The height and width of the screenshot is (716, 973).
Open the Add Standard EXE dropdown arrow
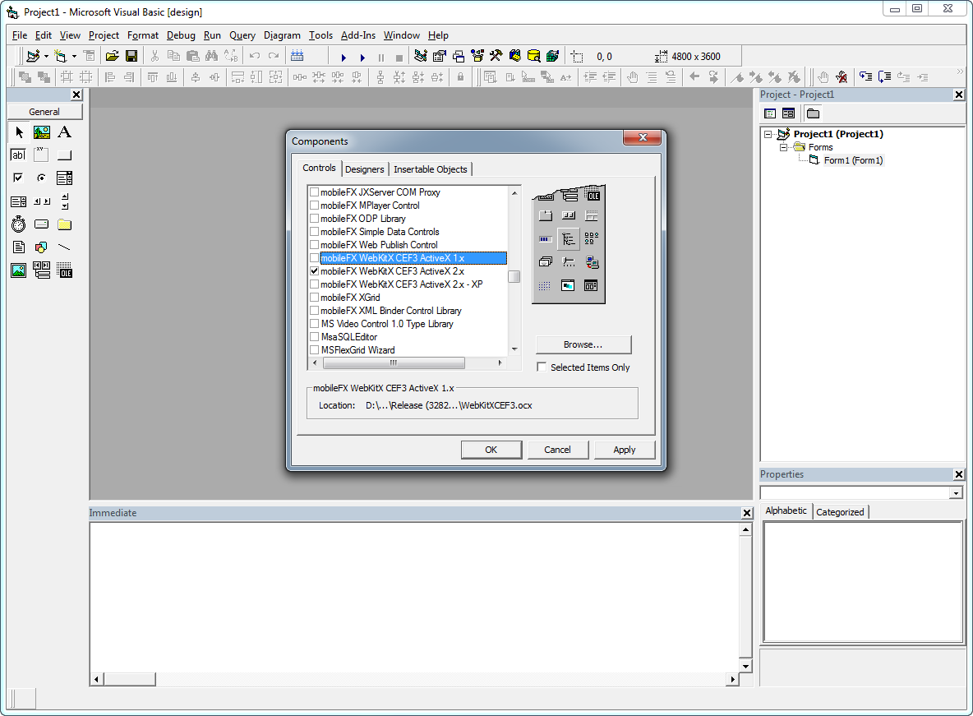point(47,57)
